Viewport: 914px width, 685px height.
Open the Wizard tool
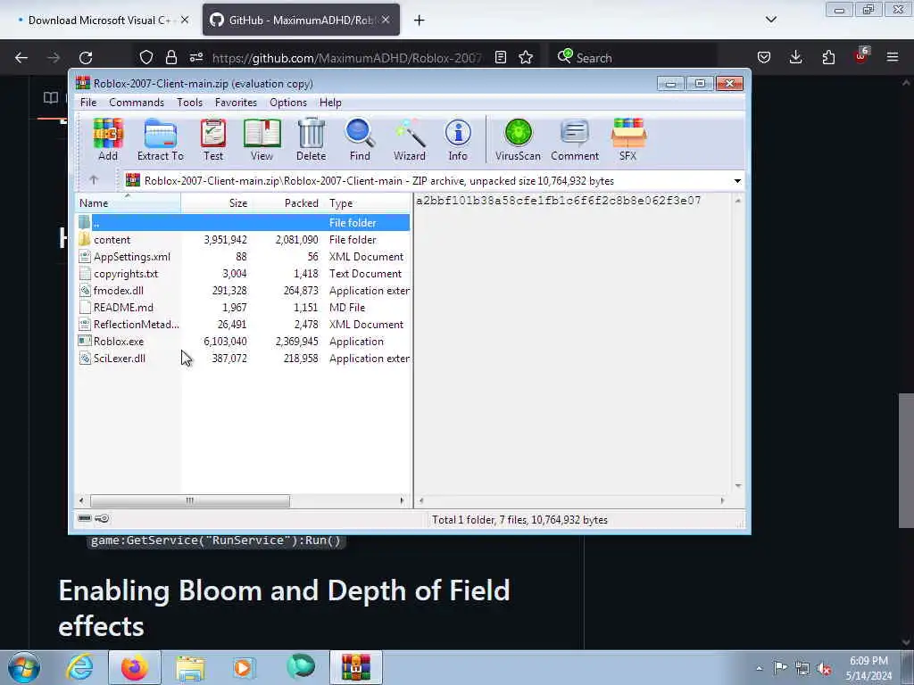[410, 140]
